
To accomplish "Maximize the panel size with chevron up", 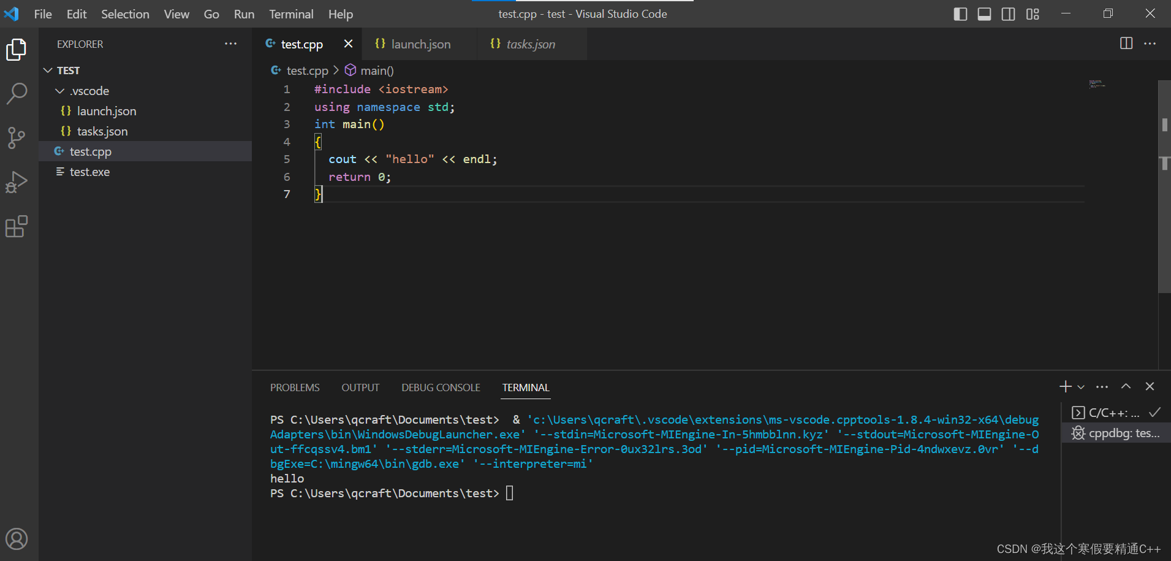I will pos(1126,386).
